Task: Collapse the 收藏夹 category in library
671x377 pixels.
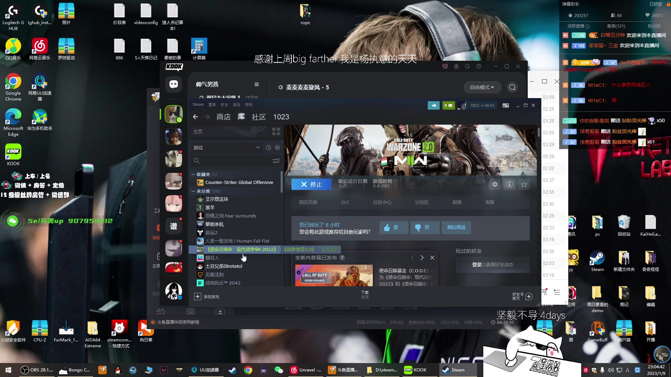Action: tap(193, 174)
